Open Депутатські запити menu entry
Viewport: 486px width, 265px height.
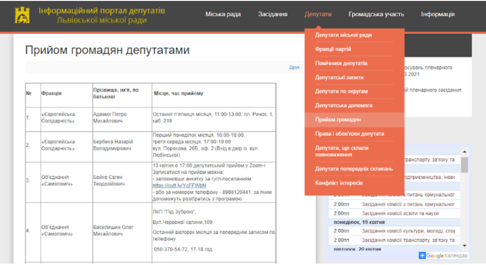click(339, 78)
